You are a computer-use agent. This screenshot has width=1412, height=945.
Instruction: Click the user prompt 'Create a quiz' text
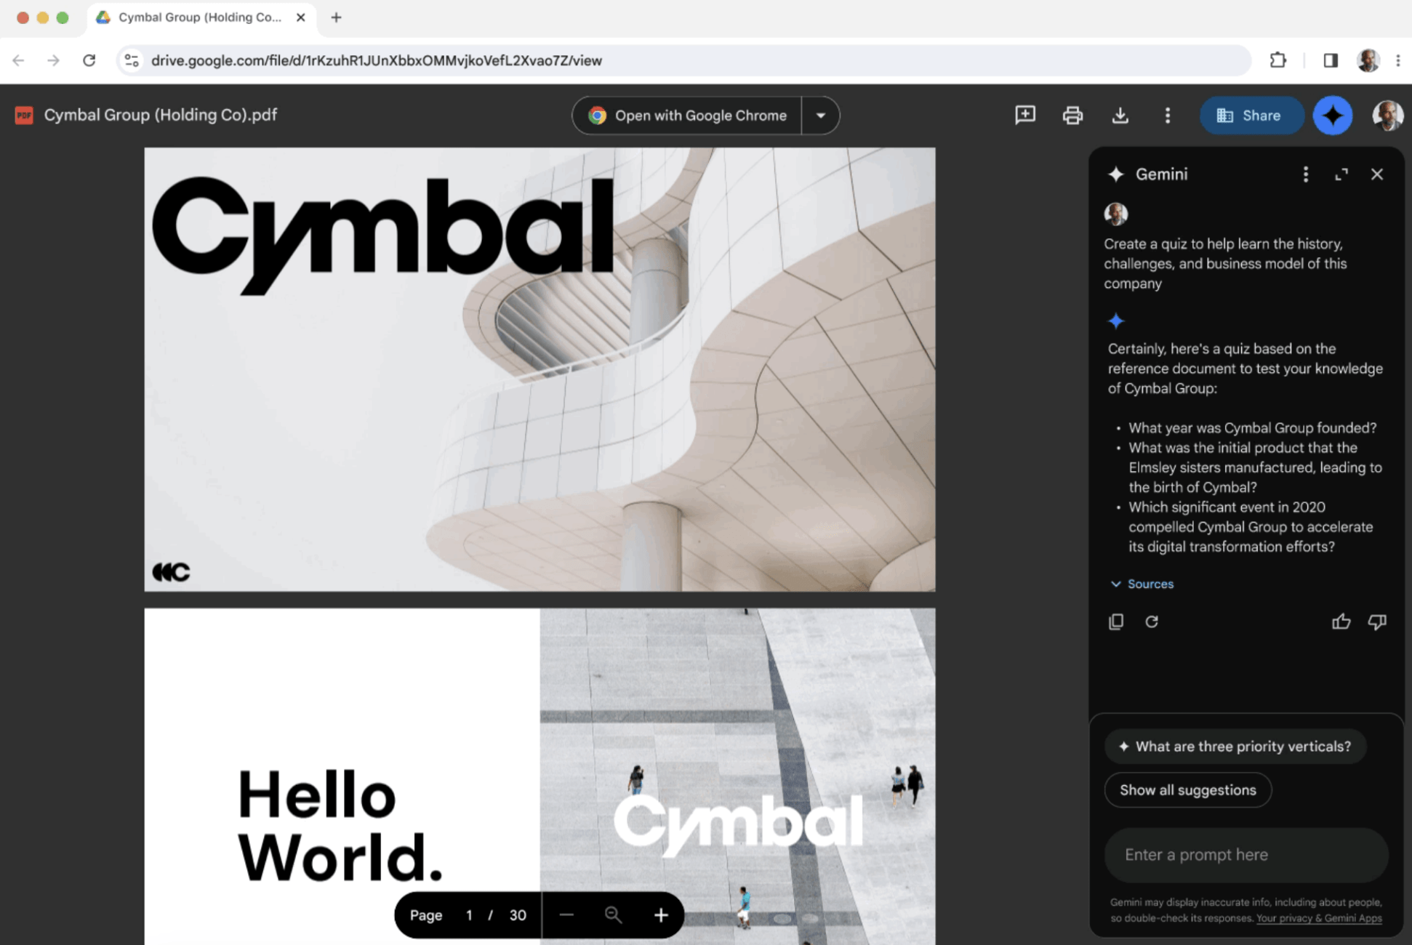tap(1226, 264)
